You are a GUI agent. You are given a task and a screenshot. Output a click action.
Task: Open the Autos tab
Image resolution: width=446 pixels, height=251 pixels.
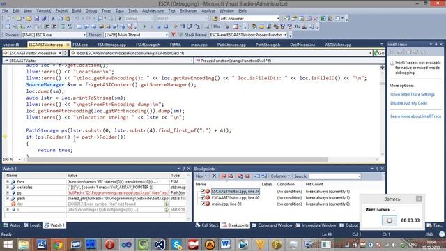point(13,225)
